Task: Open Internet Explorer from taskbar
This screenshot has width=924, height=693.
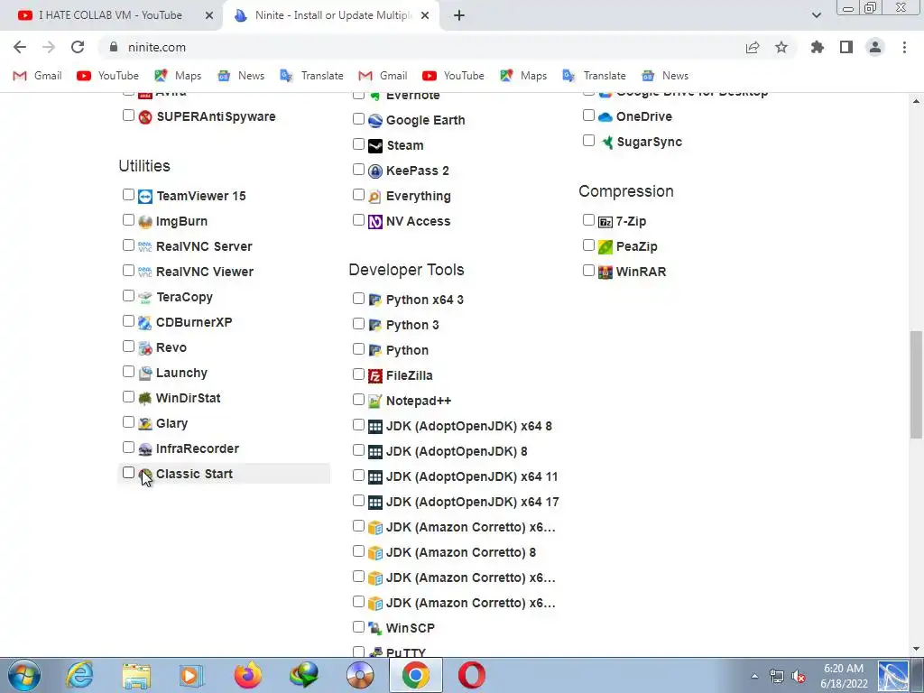Action: point(79,675)
